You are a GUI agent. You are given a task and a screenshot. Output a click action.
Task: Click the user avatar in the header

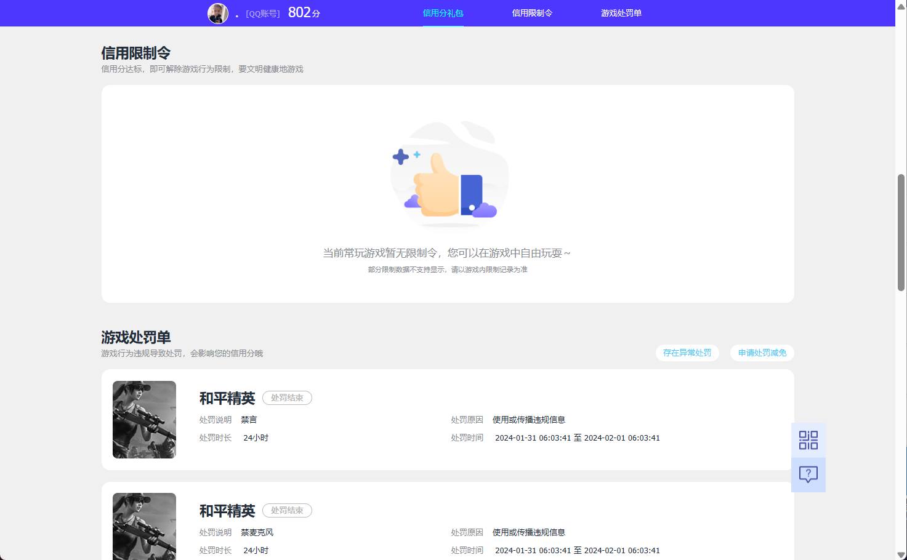(218, 13)
